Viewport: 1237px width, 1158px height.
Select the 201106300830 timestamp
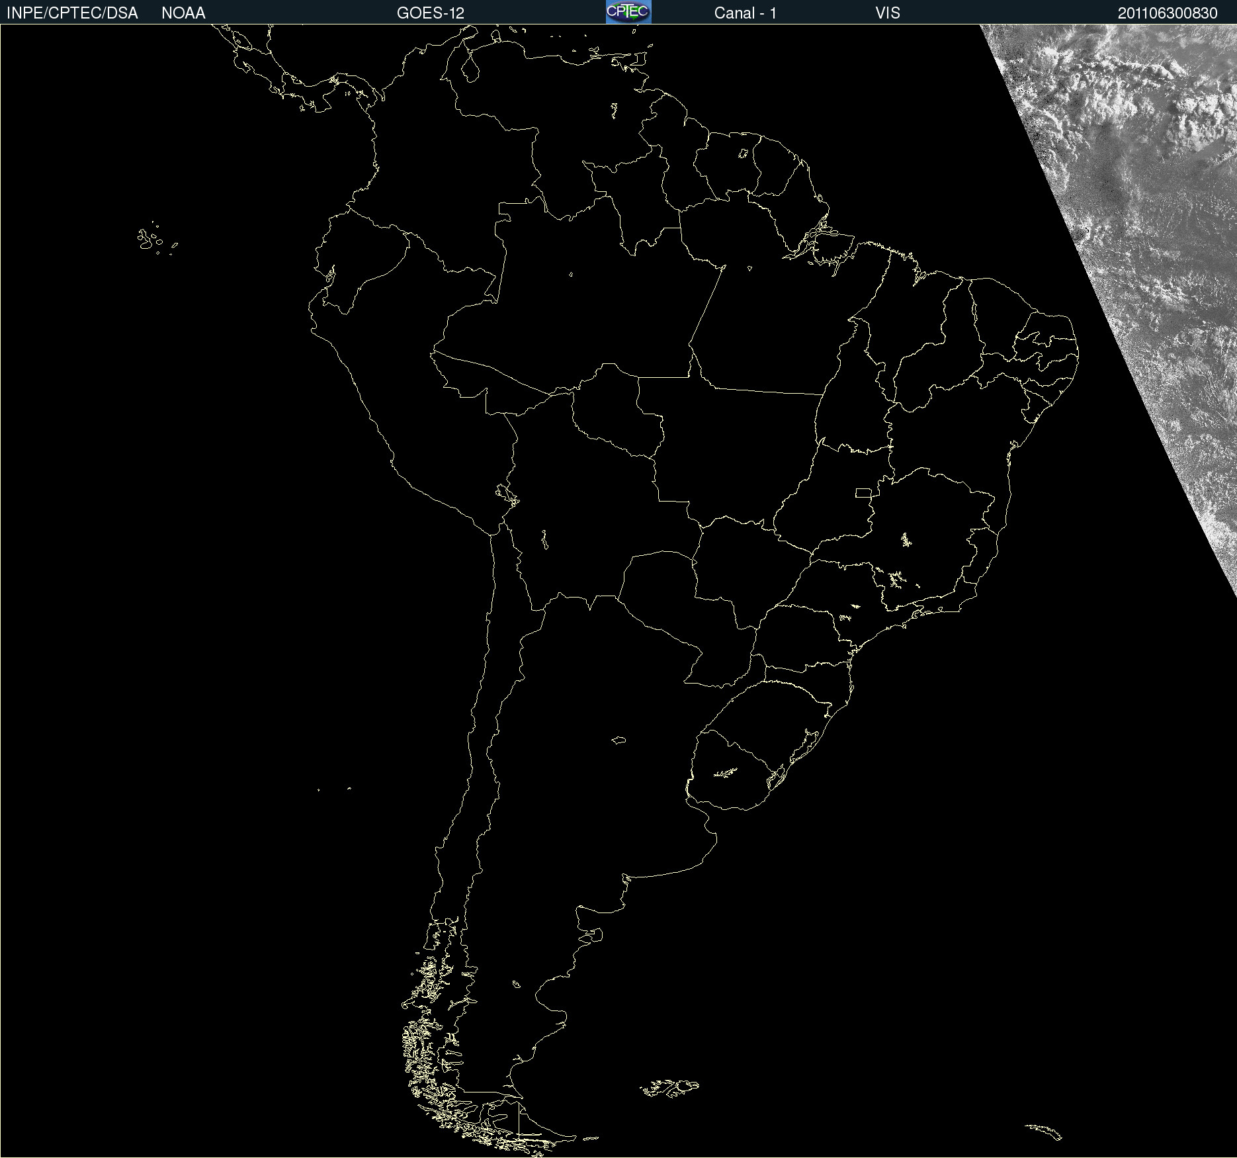(x=1168, y=13)
